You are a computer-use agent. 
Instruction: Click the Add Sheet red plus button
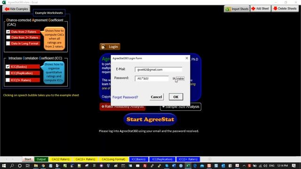(x=261, y=8)
